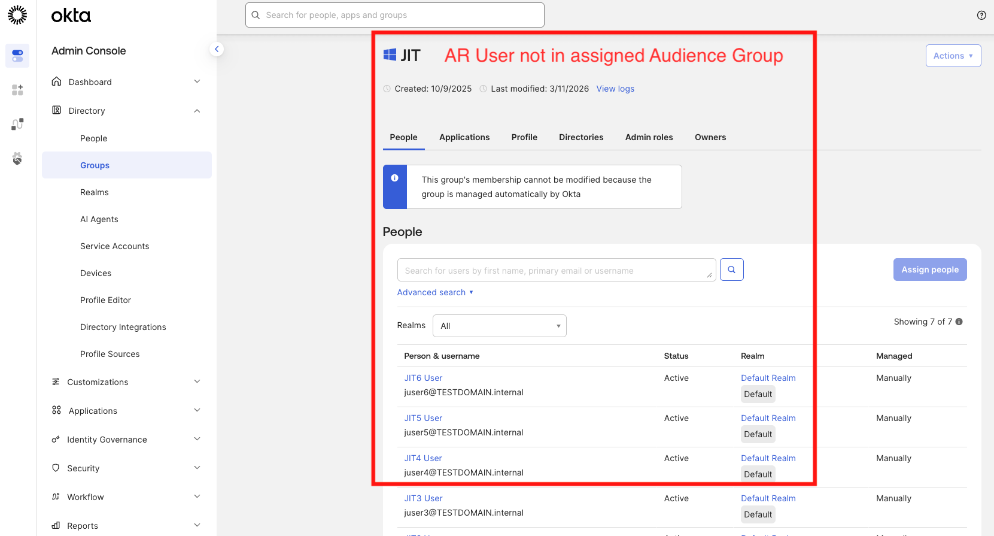
Task: Open the Realms All dropdown
Action: point(500,326)
